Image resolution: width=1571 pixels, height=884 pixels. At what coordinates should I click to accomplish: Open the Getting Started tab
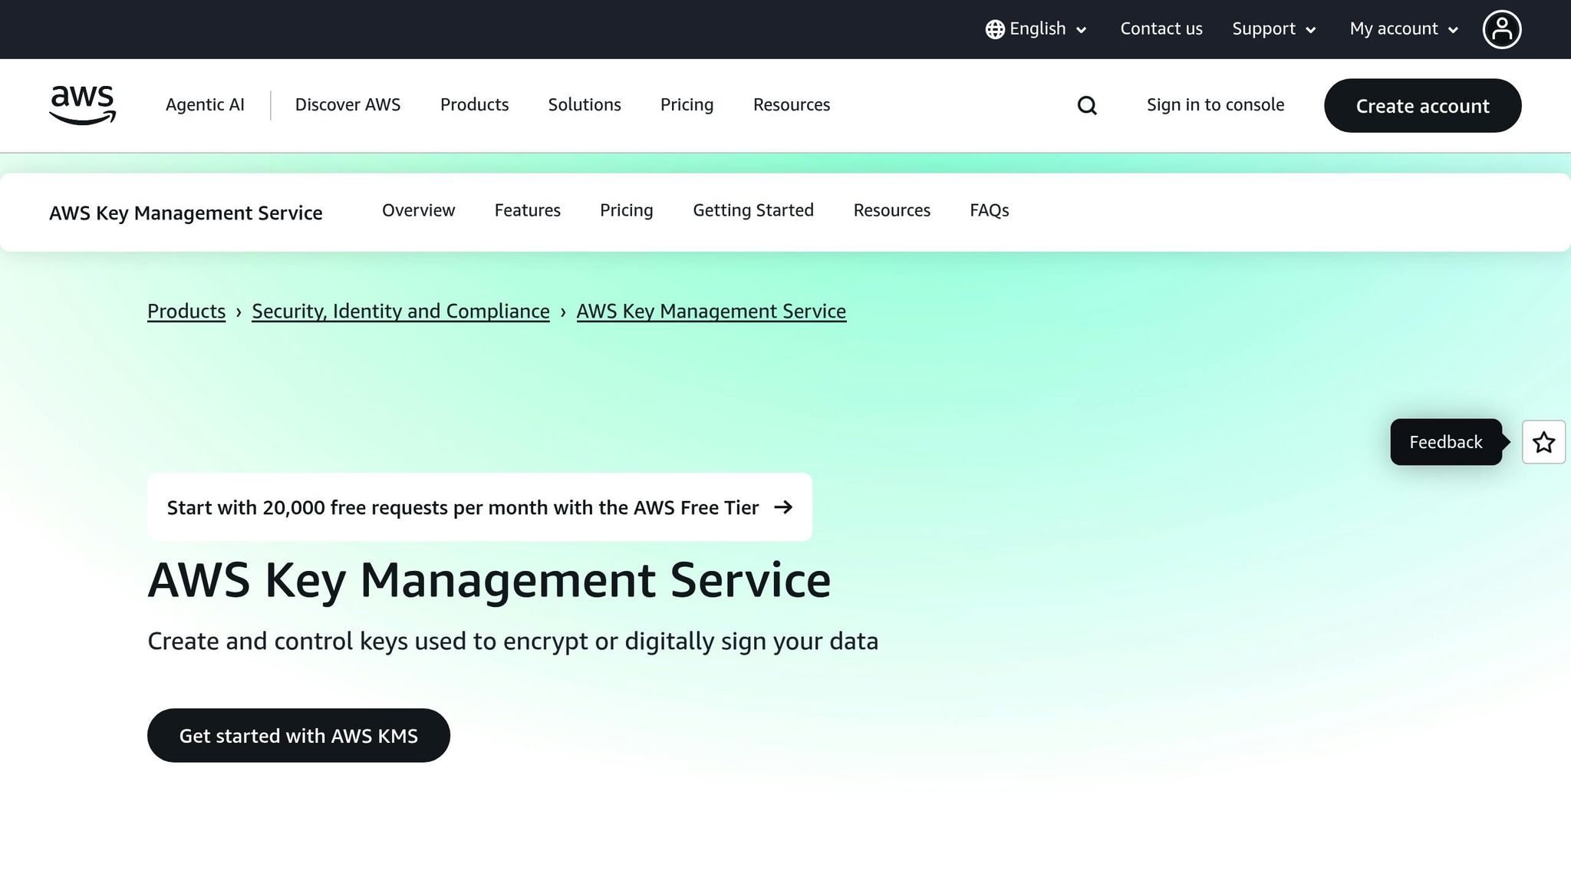[753, 210]
